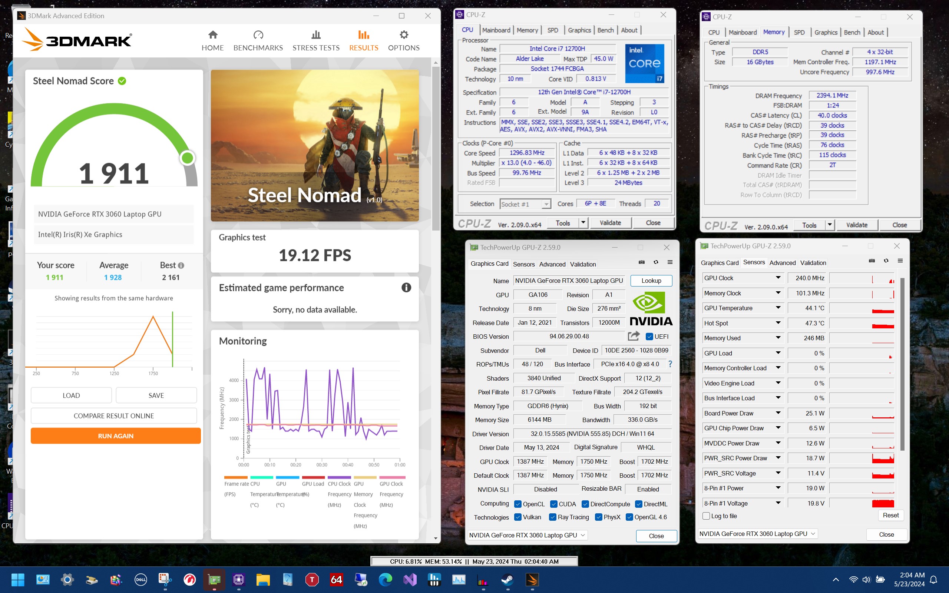Open Steam from taskbar
The width and height of the screenshot is (949, 593).
pyautogui.click(x=508, y=580)
